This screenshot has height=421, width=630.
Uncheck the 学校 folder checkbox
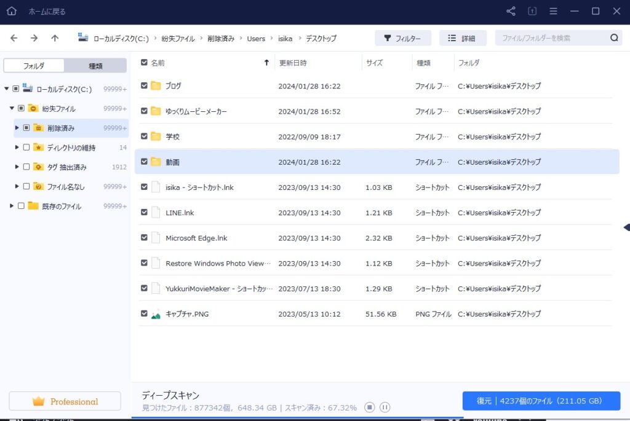(x=144, y=136)
